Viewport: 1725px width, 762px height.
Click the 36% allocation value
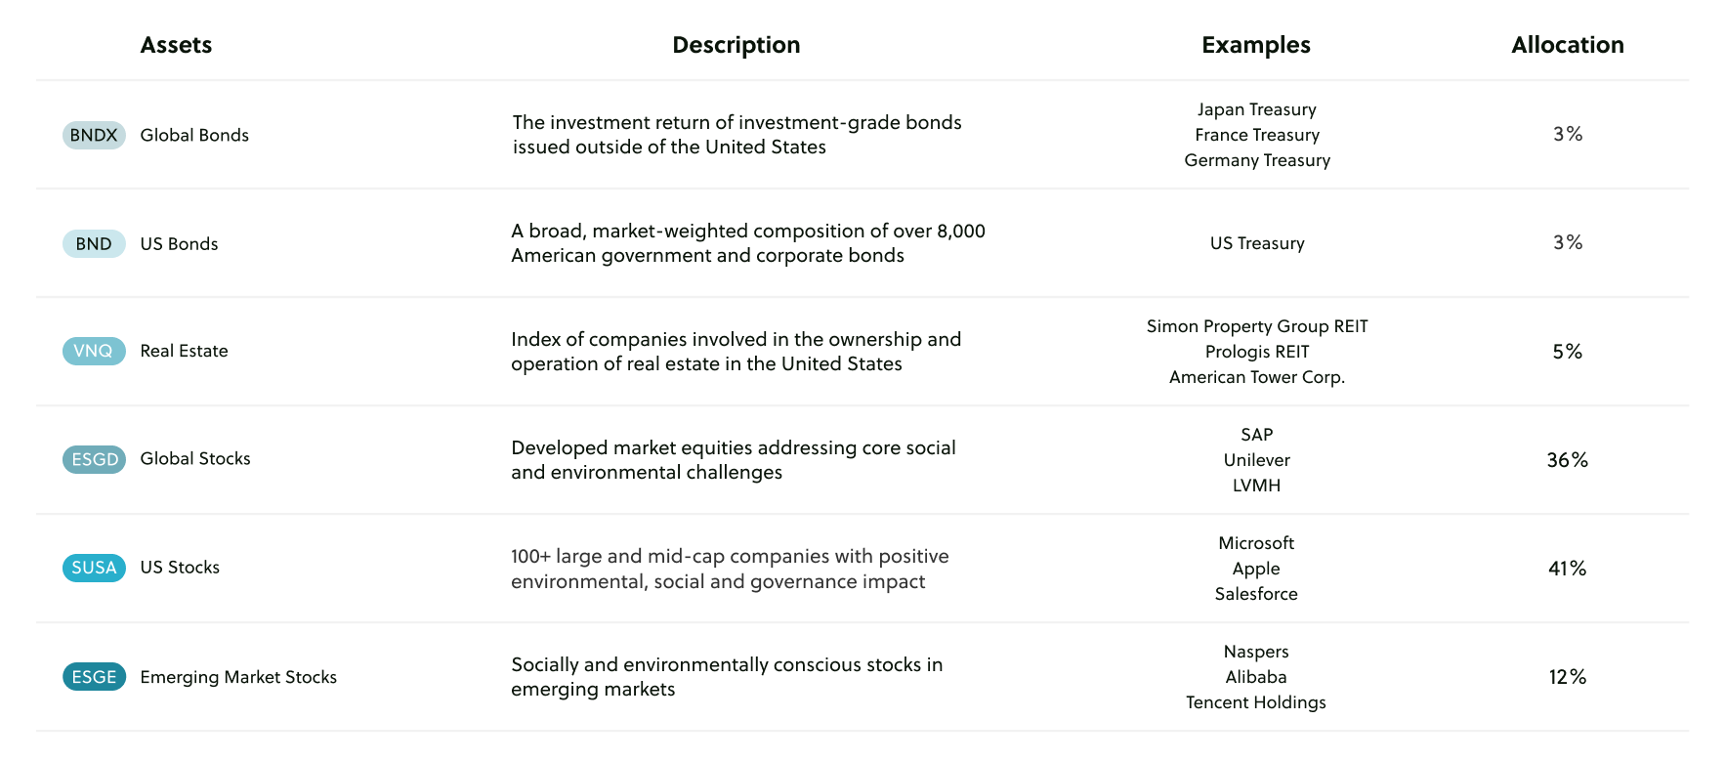click(1567, 460)
